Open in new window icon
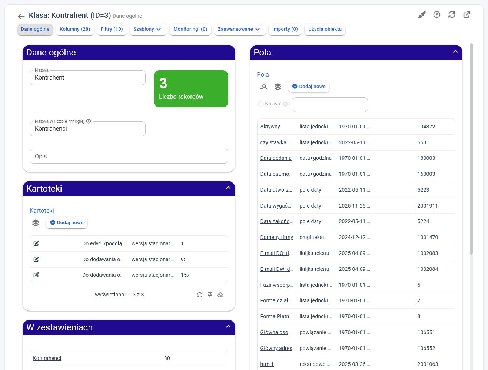The height and width of the screenshot is (370, 488). click(x=467, y=15)
